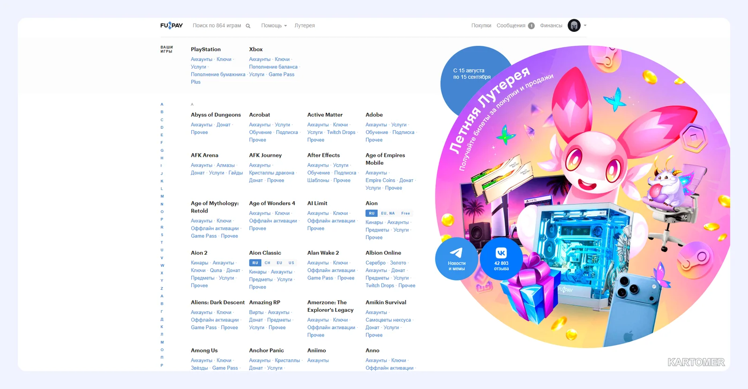The height and width of the screenshot is (389, 748).
Task: Open the Abyss of Dungeons game link
Action: pyautogui.click(x=216, y=115)
